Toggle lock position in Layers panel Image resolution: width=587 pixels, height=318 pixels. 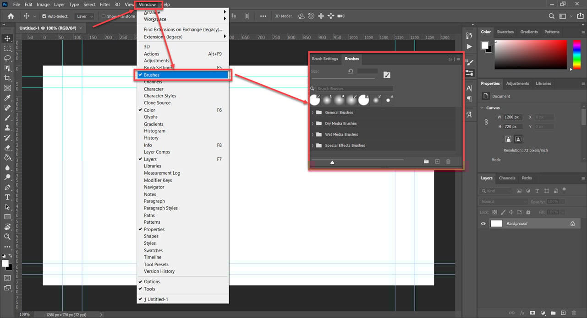coord(511,212)
